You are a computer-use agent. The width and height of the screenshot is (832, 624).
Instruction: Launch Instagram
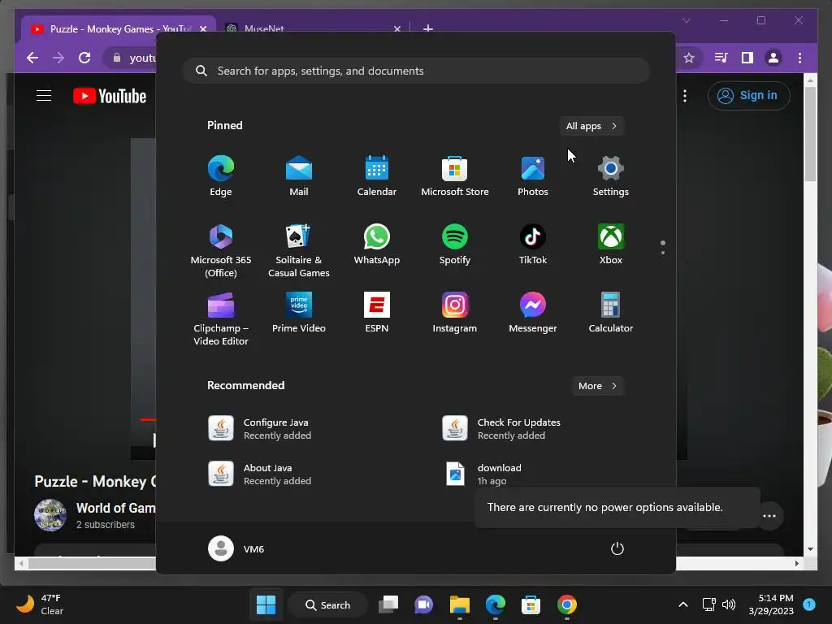tap(455, 313)
